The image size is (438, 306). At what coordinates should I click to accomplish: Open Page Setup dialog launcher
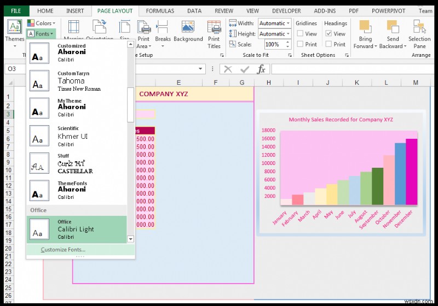click(x=222, y=55)
